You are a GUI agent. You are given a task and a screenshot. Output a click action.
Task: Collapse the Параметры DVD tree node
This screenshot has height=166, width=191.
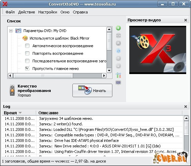(11, 31)
